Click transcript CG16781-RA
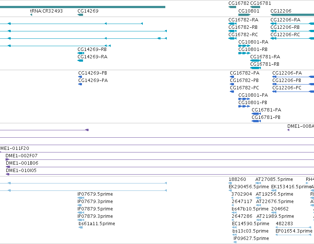 coord(265,57)
